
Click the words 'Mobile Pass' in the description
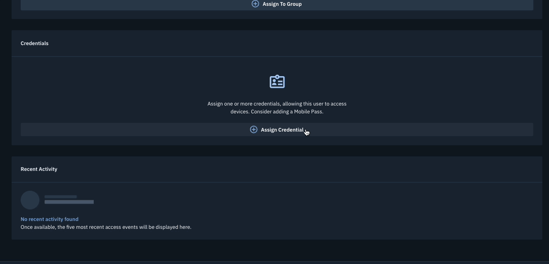click(x=309, y=112)
